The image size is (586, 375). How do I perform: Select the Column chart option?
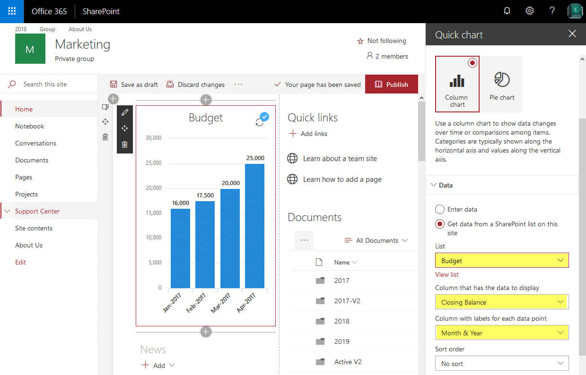[457, 84]
